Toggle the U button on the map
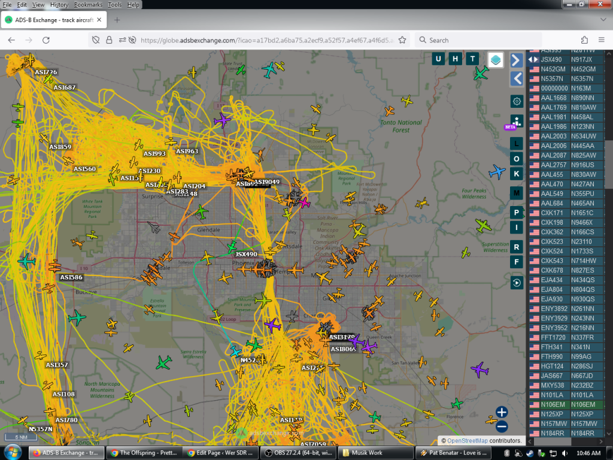Image resolution: width=613 pixels, height=460 pixels. point(438,59)
